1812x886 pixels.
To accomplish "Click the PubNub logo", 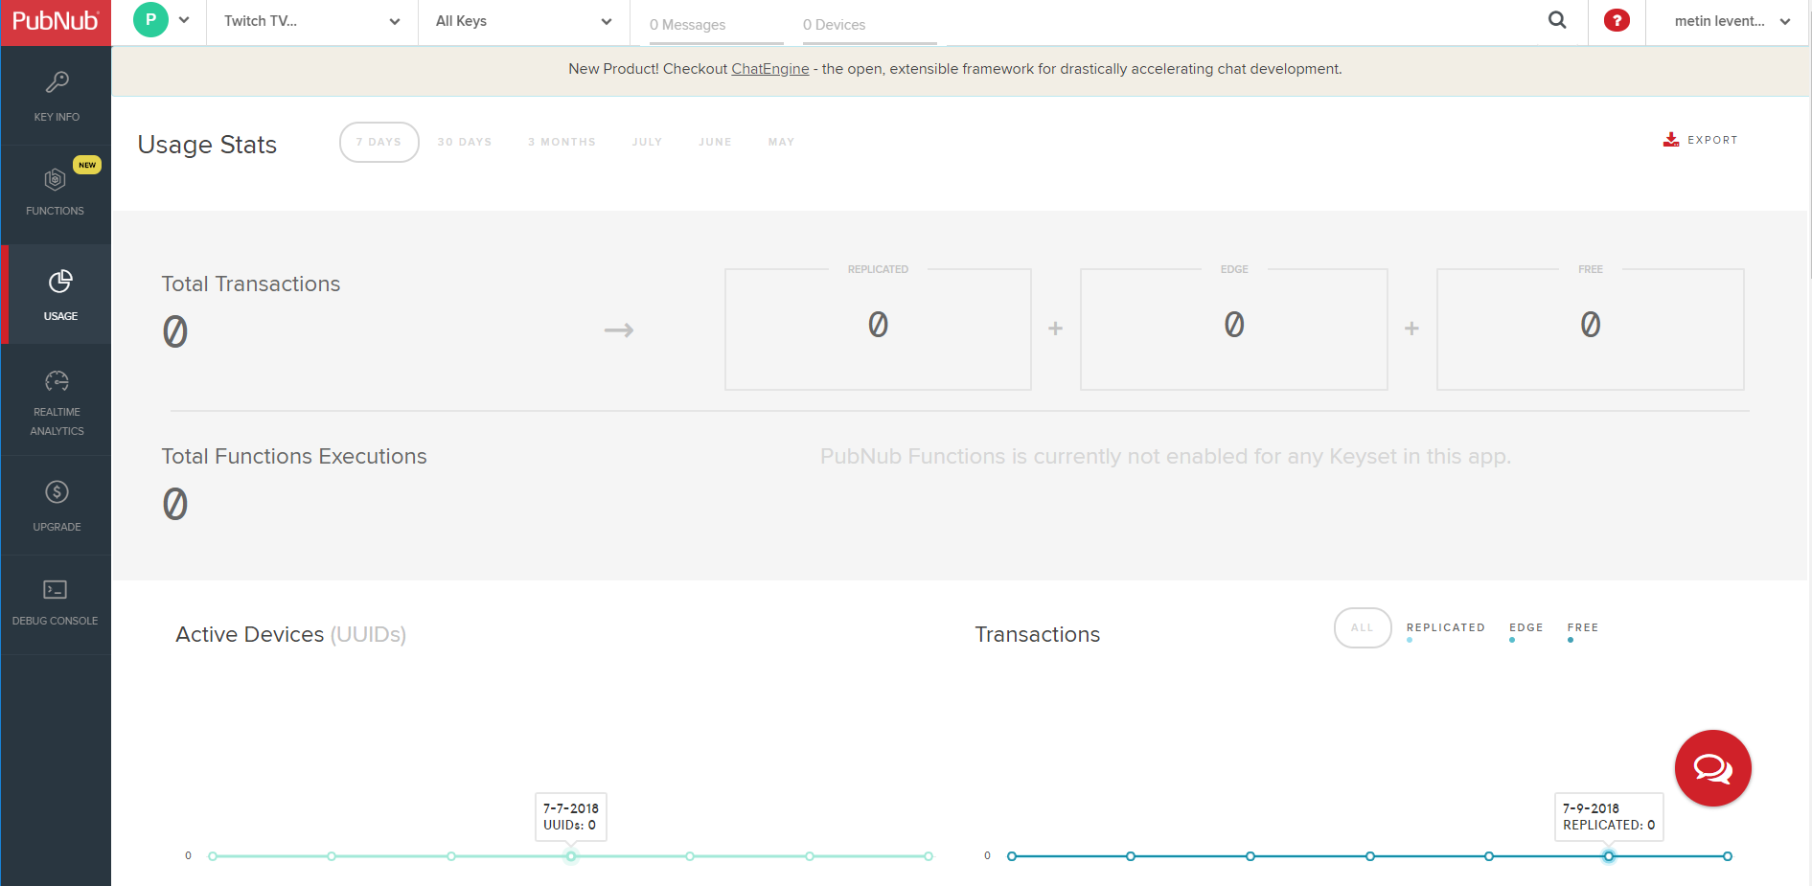I will [x=56, y=21].
